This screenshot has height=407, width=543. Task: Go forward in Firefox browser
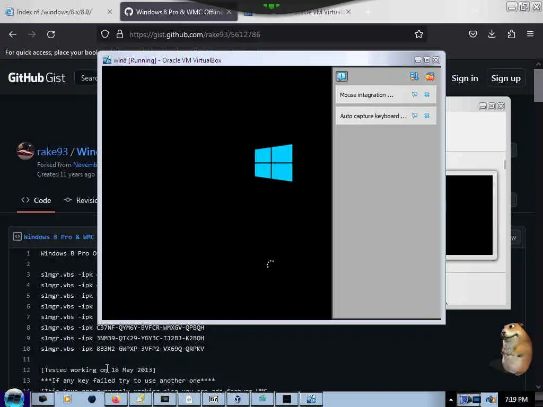[32, 34]
